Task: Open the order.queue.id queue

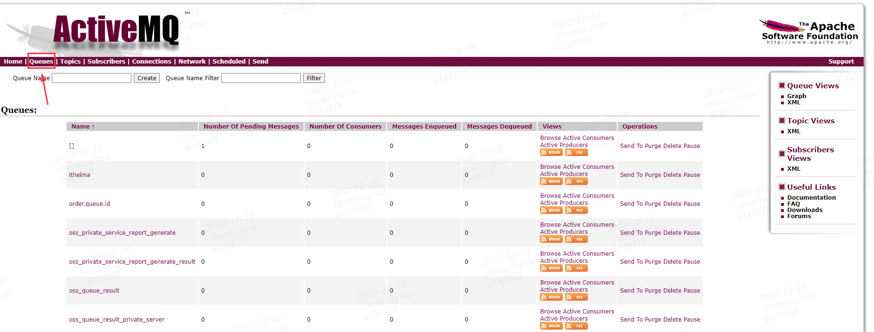Action: (x=89, y=204)
